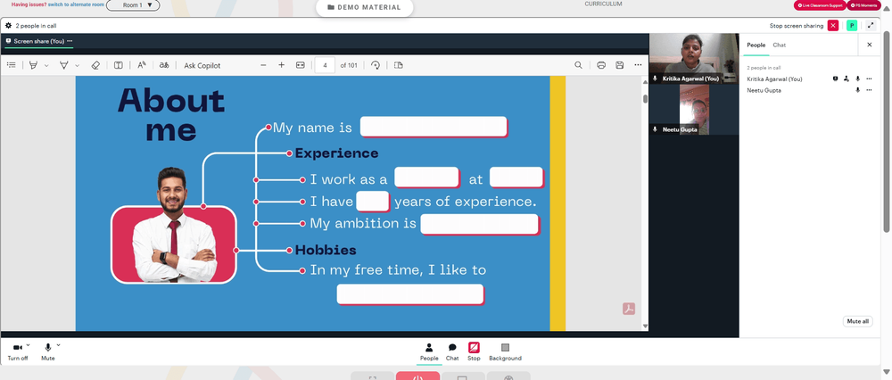Turn off the camera
The image size is (892, 380).
click(x=17, y=351)
